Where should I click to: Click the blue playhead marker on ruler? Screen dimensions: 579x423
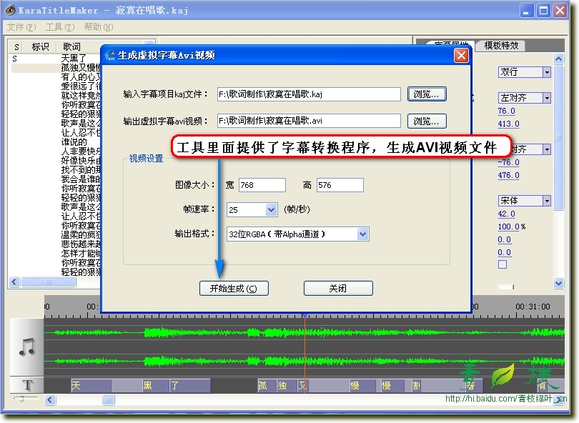[x=305, y=316]
